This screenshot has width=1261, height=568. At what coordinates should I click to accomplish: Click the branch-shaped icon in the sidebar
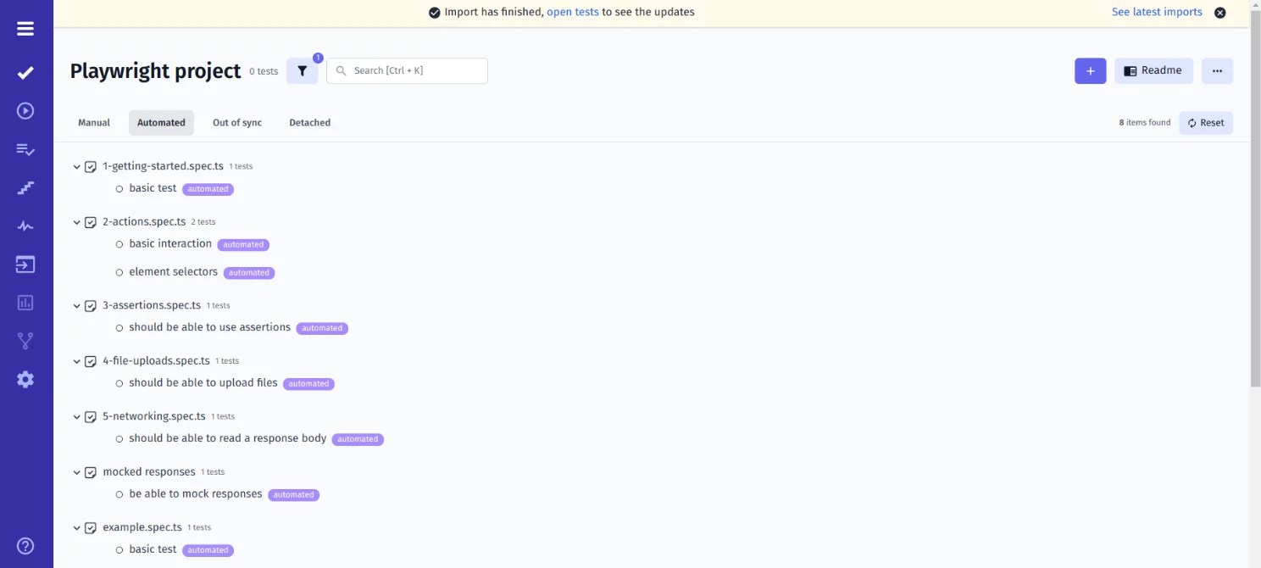[x=25, y=341]
